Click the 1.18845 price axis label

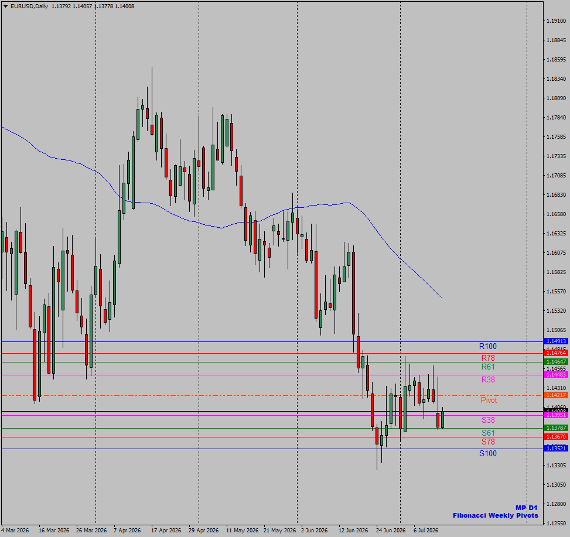point(556,40)
